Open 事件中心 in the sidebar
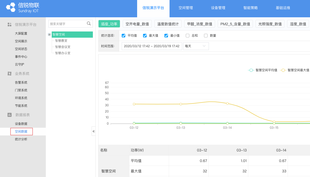 point(21,57)
